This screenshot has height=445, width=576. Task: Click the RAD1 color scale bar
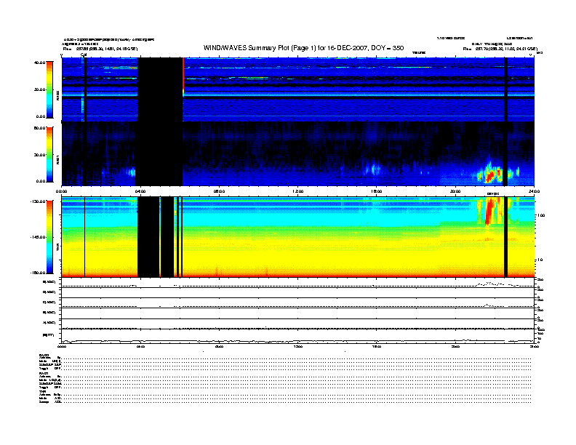(x=49, y=154)
